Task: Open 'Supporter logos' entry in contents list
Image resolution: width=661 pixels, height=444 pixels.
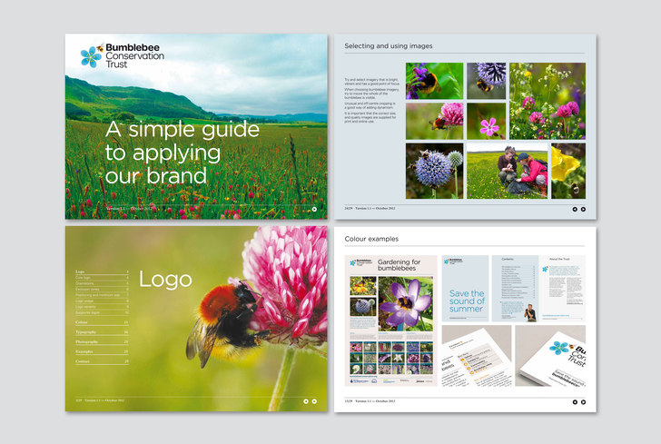Action: click(x=102, y=312)
